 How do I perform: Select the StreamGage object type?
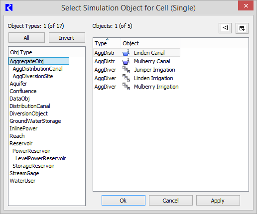(24, 173)
